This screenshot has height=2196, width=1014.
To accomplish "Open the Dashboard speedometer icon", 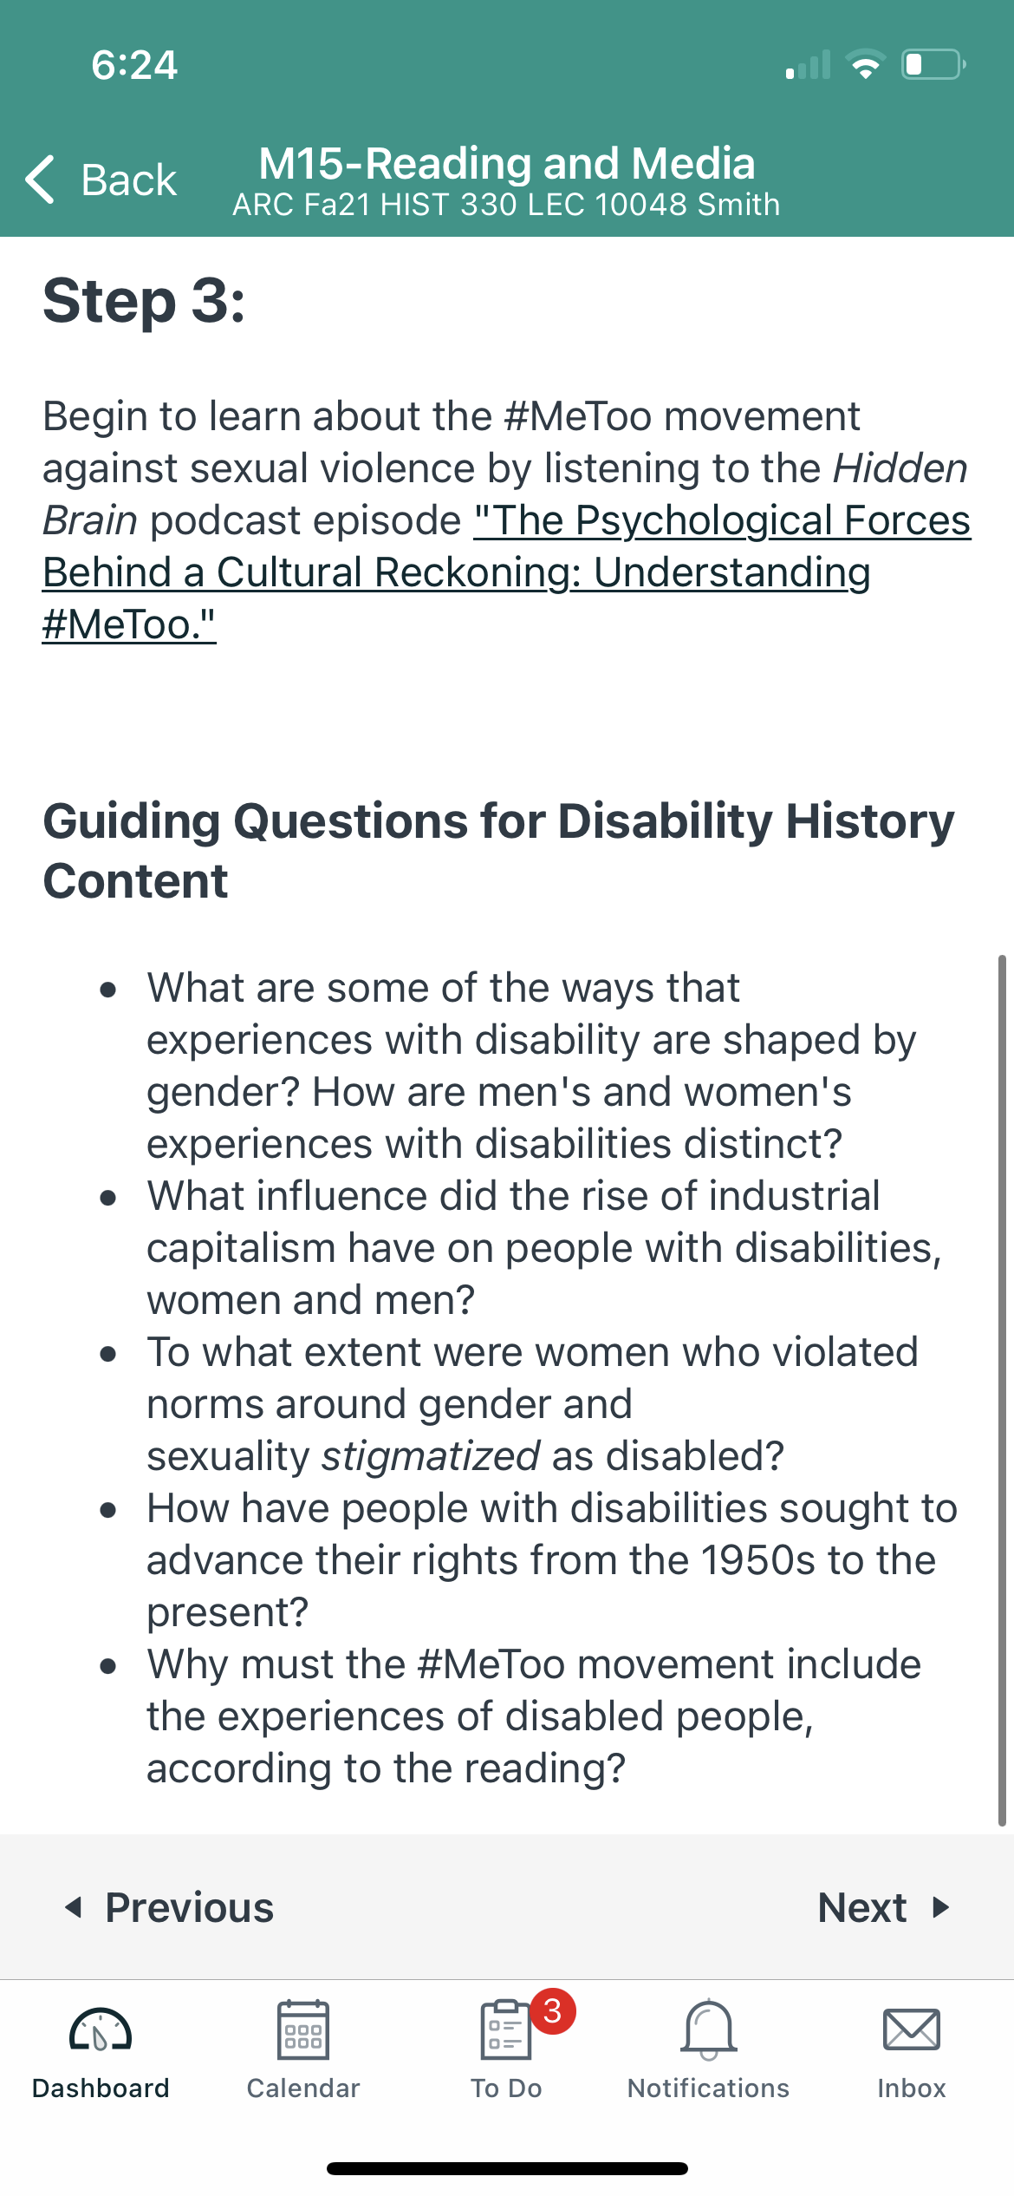I will pos(101,2029).
